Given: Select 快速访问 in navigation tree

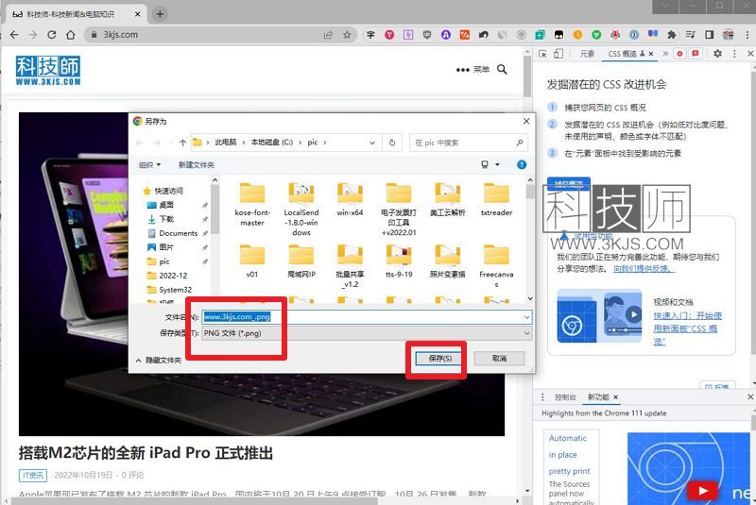Looking at the screenshot, I should 168,191.
